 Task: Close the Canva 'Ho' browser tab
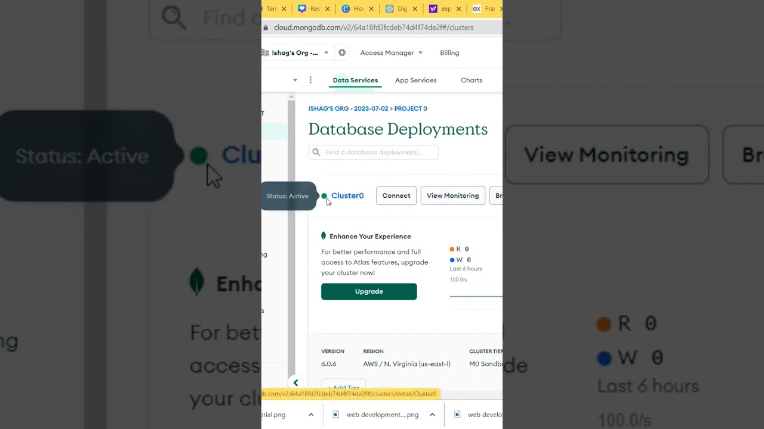(371, 9)
